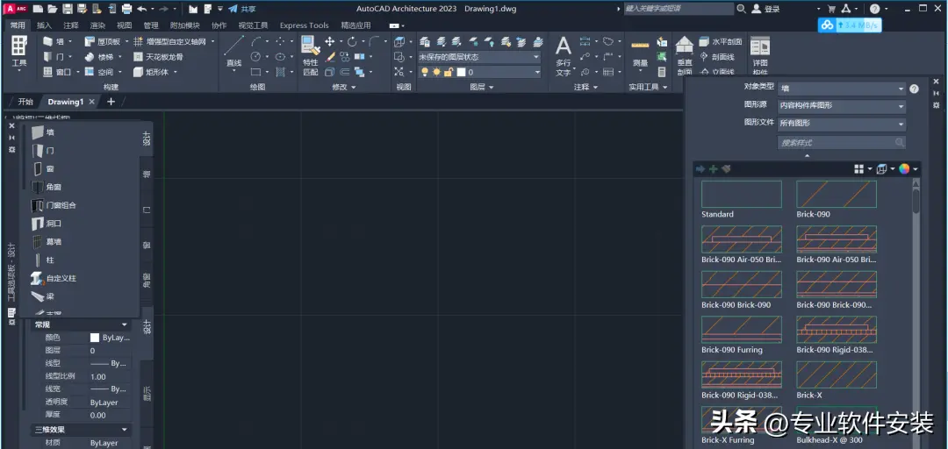Switch to the 视图 ribbon tab
This screenshot has width=948, height=449.
124,25
